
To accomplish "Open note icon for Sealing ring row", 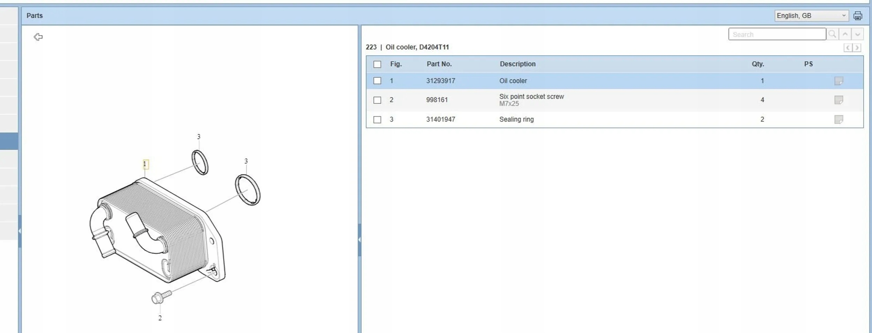I will tap(839, 119).
